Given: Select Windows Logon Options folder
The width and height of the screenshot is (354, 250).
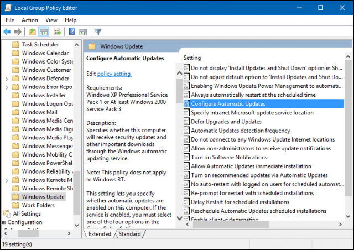Looking at the screenshot, I should coord(47,103).
